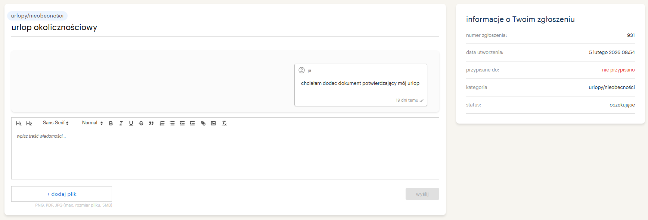This screenshot has height=220, width=648.
Task: Open the Sans Serif font dropdown
Action: click(x=56, y=123)
